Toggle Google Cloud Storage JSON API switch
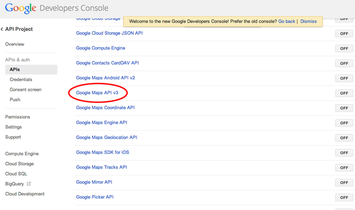This screenshot has width=355, height=210. click(344, 34)
